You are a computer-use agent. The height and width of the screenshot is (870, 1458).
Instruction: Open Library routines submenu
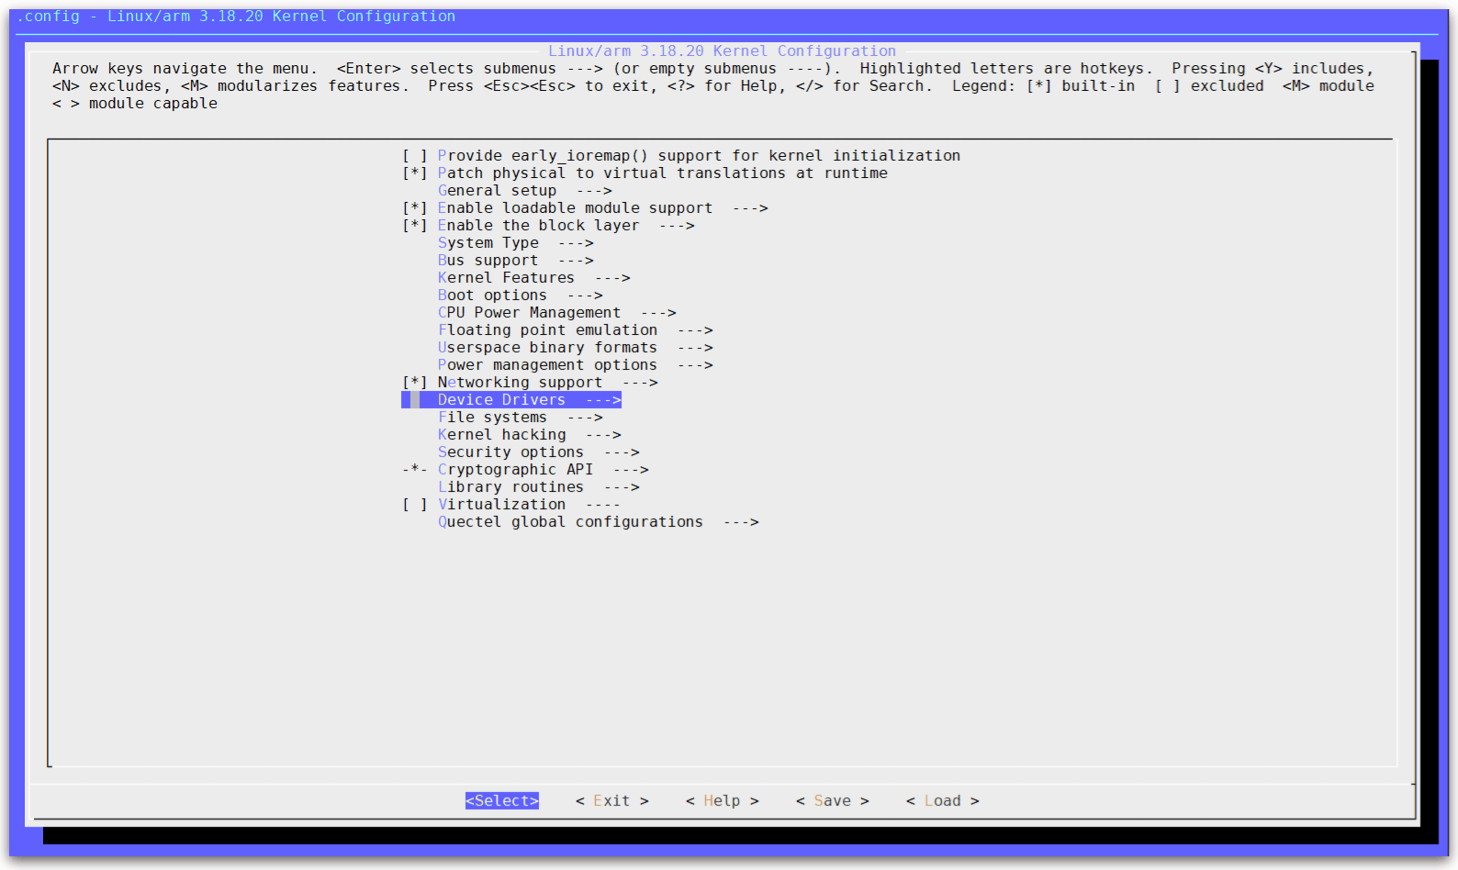[538, 487]
